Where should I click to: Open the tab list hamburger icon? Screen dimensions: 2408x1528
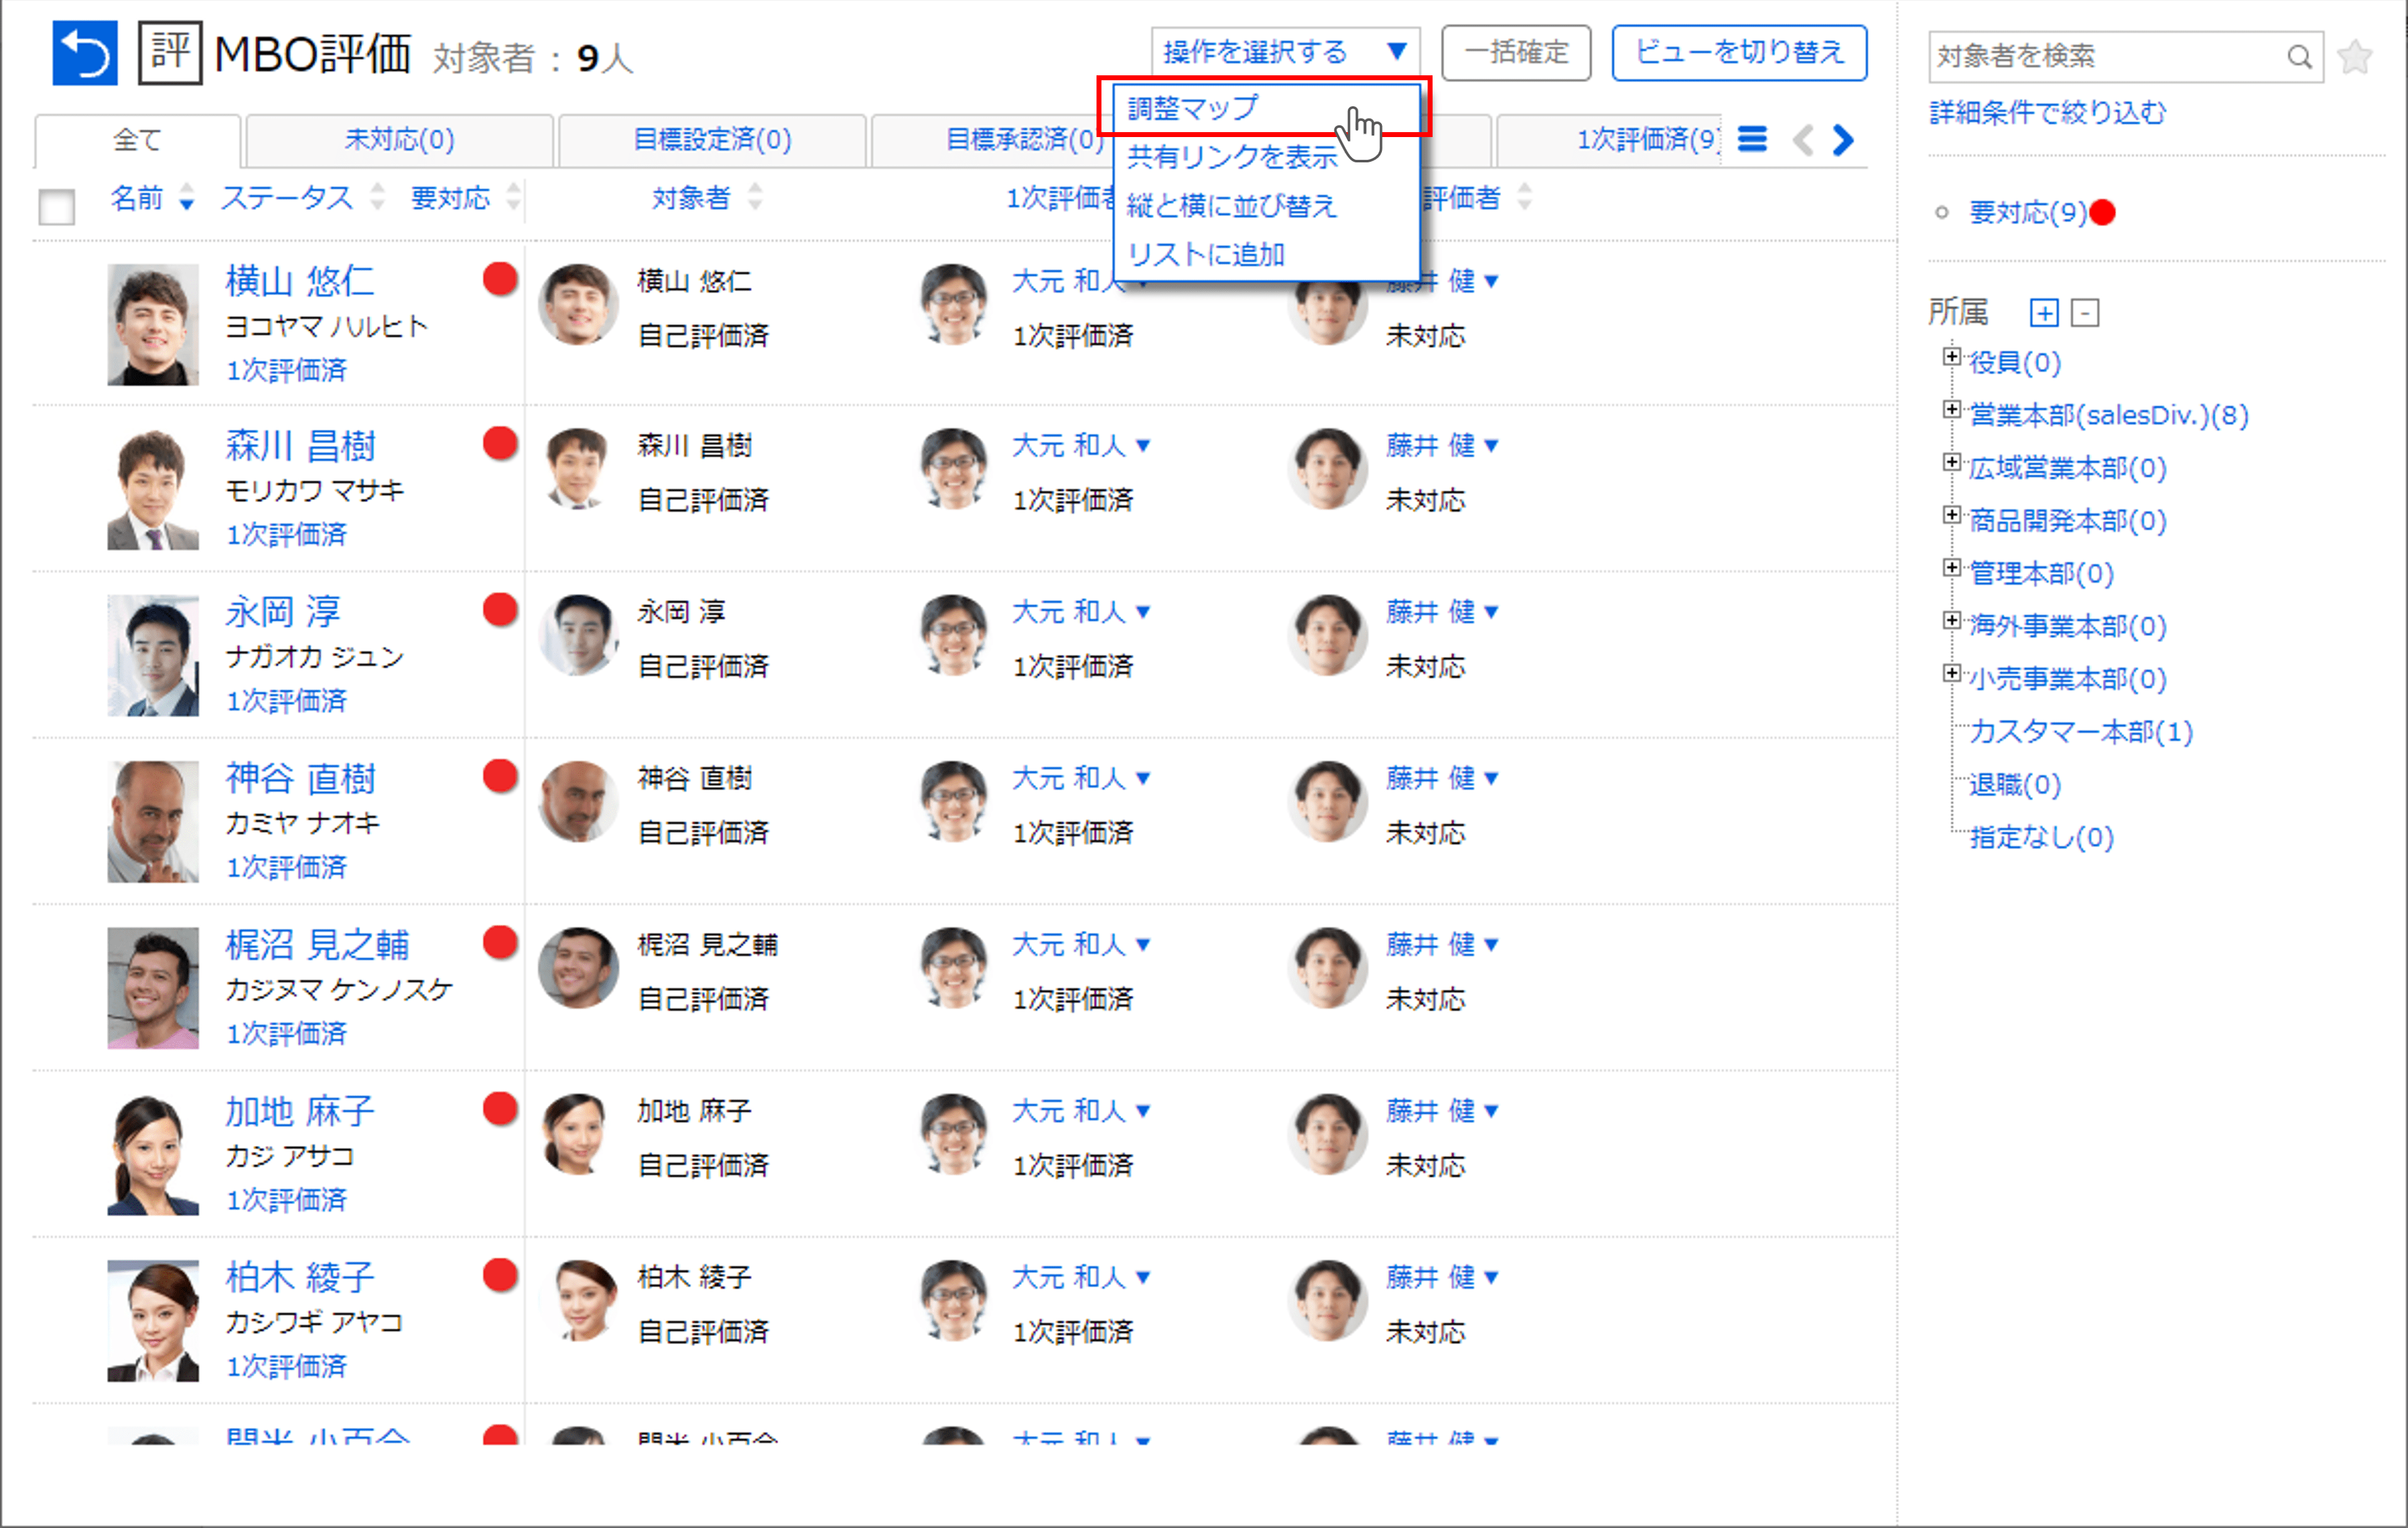[x=1752, y=139]
